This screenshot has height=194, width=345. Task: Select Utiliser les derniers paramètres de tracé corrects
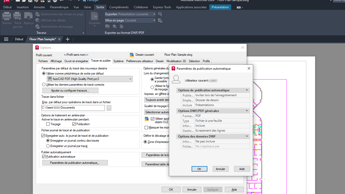tap(44, 85)
